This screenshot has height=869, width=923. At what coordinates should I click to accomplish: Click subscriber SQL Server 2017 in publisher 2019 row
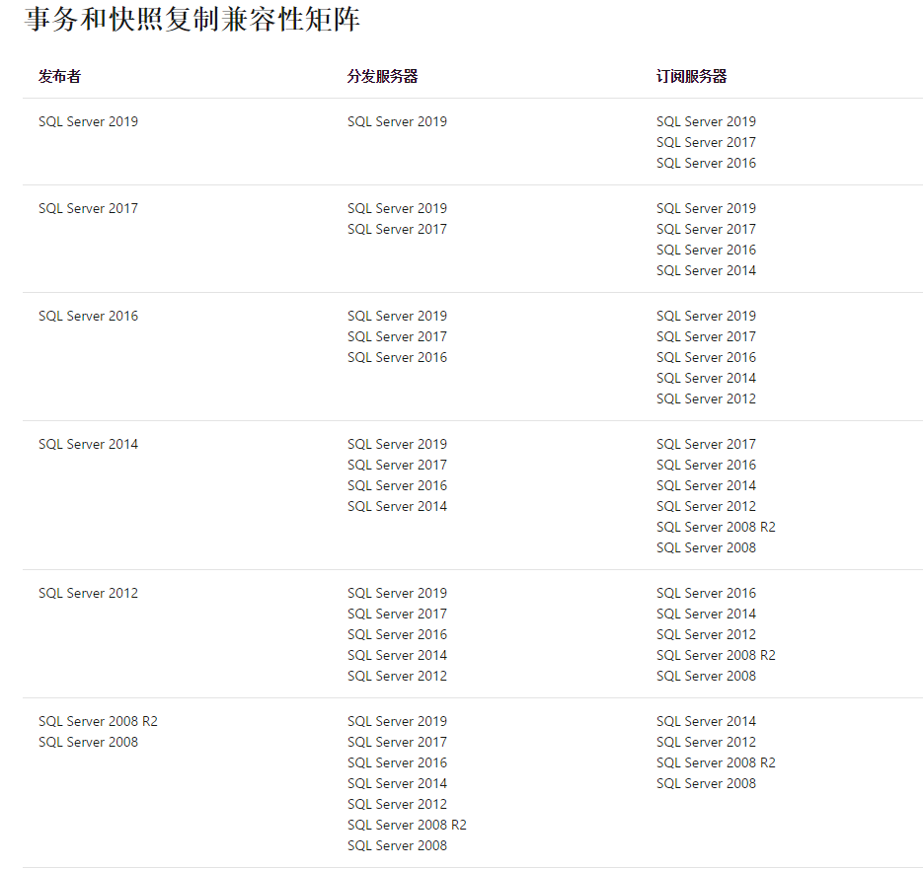pyautogui.click(x=707, y=143)
